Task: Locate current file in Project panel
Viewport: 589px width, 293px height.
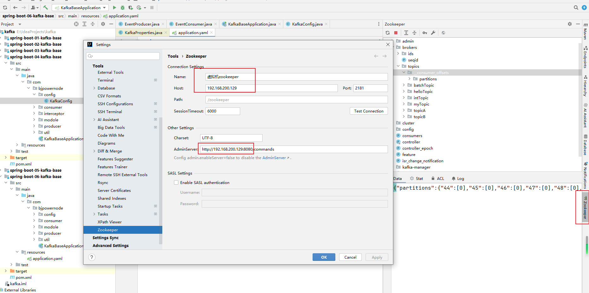Action: (x=76, y=24)
